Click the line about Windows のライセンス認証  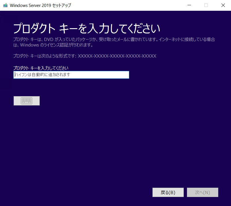53,45
